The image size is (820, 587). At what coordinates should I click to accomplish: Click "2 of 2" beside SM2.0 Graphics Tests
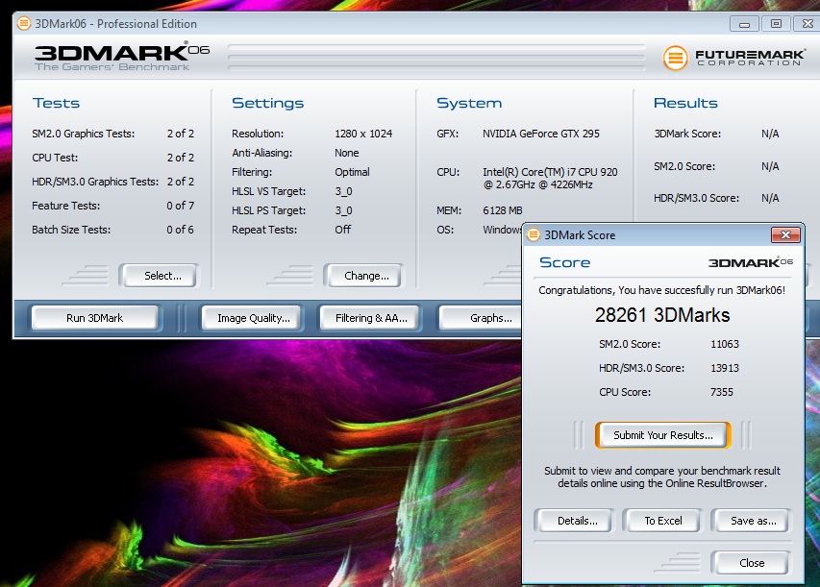click(x=181, y=134)
